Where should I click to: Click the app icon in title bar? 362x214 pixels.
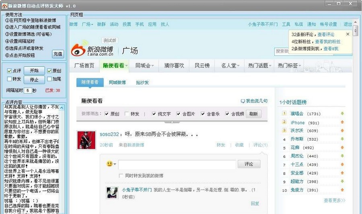point(4,6)
